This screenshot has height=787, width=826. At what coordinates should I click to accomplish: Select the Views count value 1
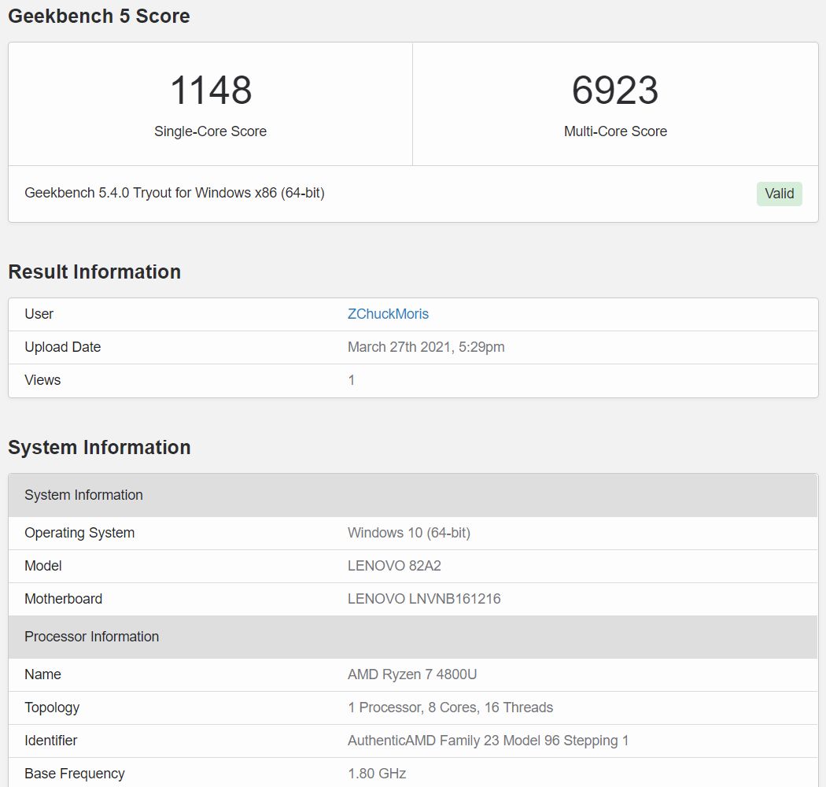[x=352, y=380]
